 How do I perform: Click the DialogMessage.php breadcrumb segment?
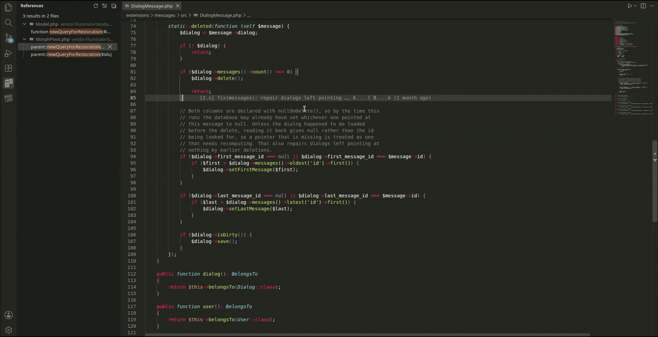point(220,15)
